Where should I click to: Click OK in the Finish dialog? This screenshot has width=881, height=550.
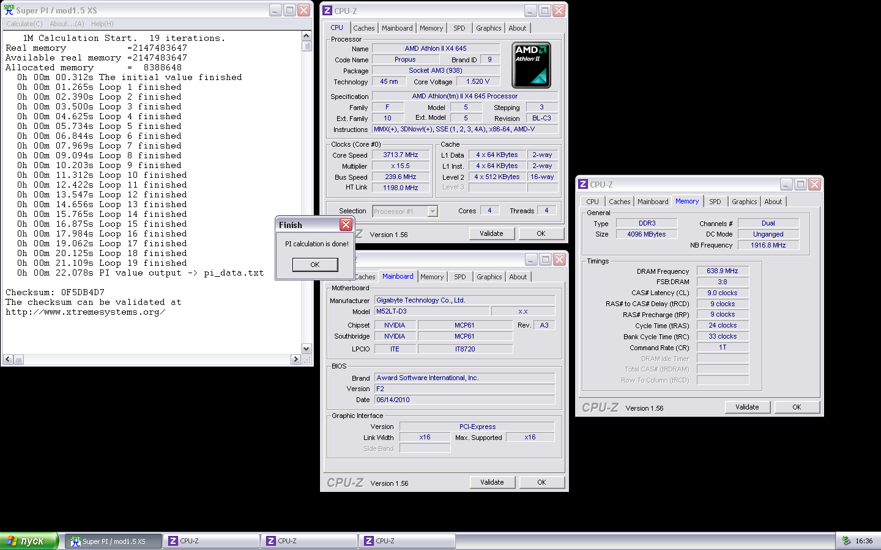point(315,265)
